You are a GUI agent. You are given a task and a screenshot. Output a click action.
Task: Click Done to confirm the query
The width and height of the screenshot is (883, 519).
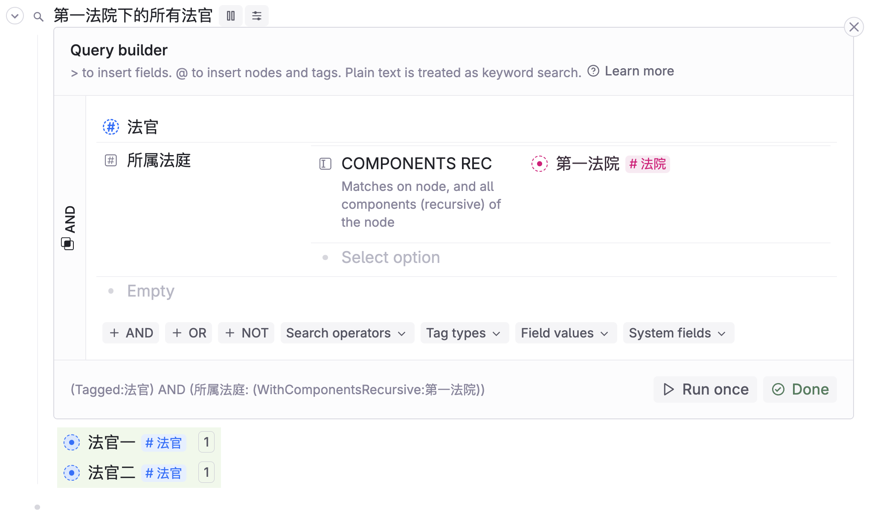pos(800,389)
